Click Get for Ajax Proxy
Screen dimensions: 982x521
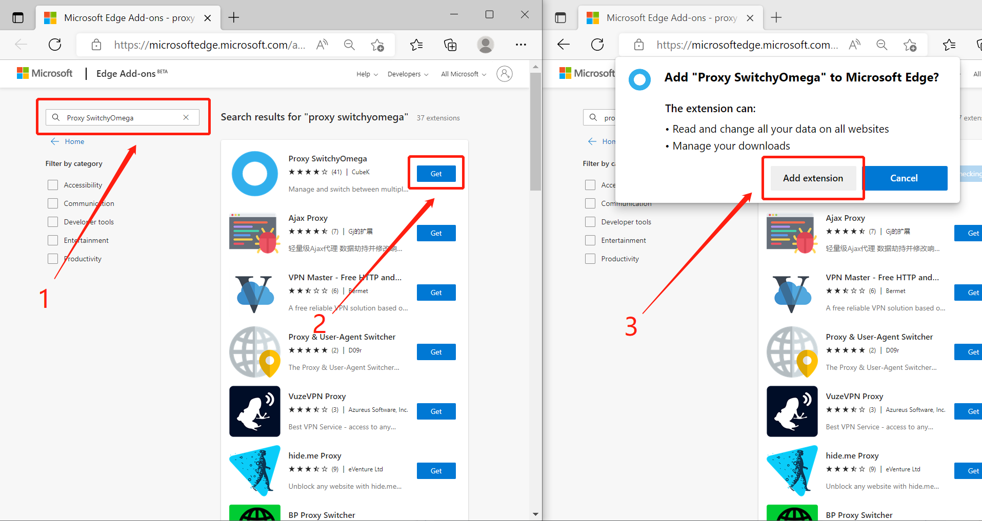click(x=435, y=233)
